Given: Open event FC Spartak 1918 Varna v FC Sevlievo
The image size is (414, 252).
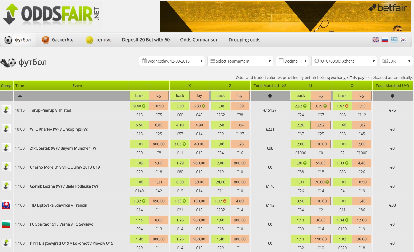Looking at the screenshot, I should pos(62,224).
